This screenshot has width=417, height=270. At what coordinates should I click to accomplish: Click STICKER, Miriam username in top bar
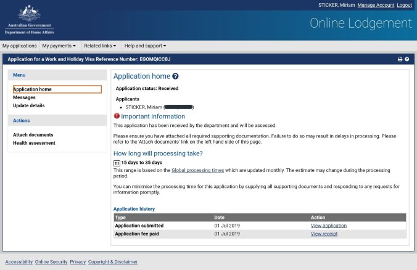coord(336,5)
